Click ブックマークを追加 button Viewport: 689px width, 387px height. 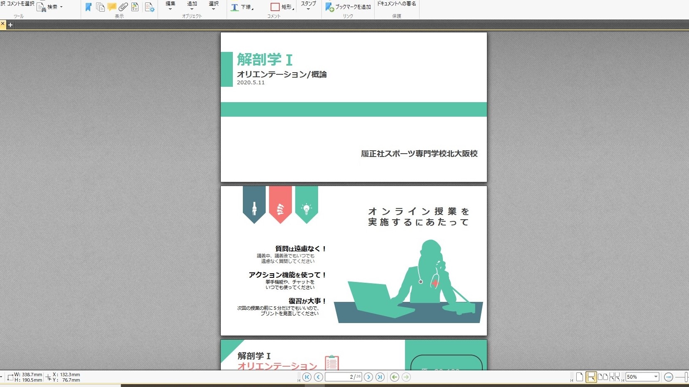click(x=348, y=7)
